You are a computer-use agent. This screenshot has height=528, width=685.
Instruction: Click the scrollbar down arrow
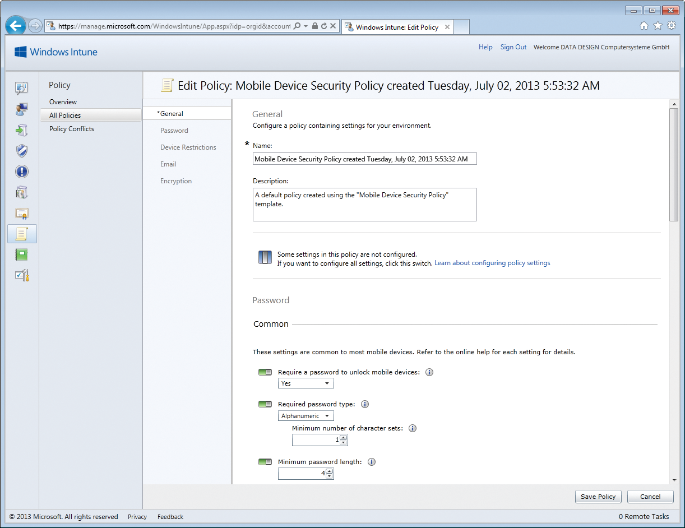coord(674,480)
